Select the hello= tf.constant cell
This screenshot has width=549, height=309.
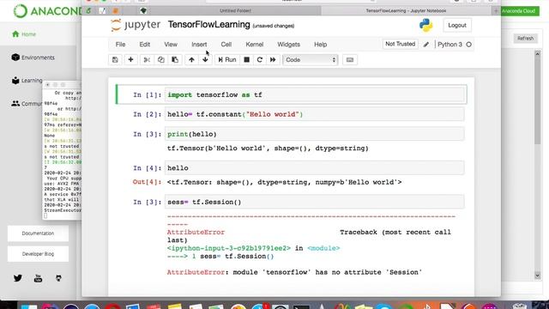[315, 114]
